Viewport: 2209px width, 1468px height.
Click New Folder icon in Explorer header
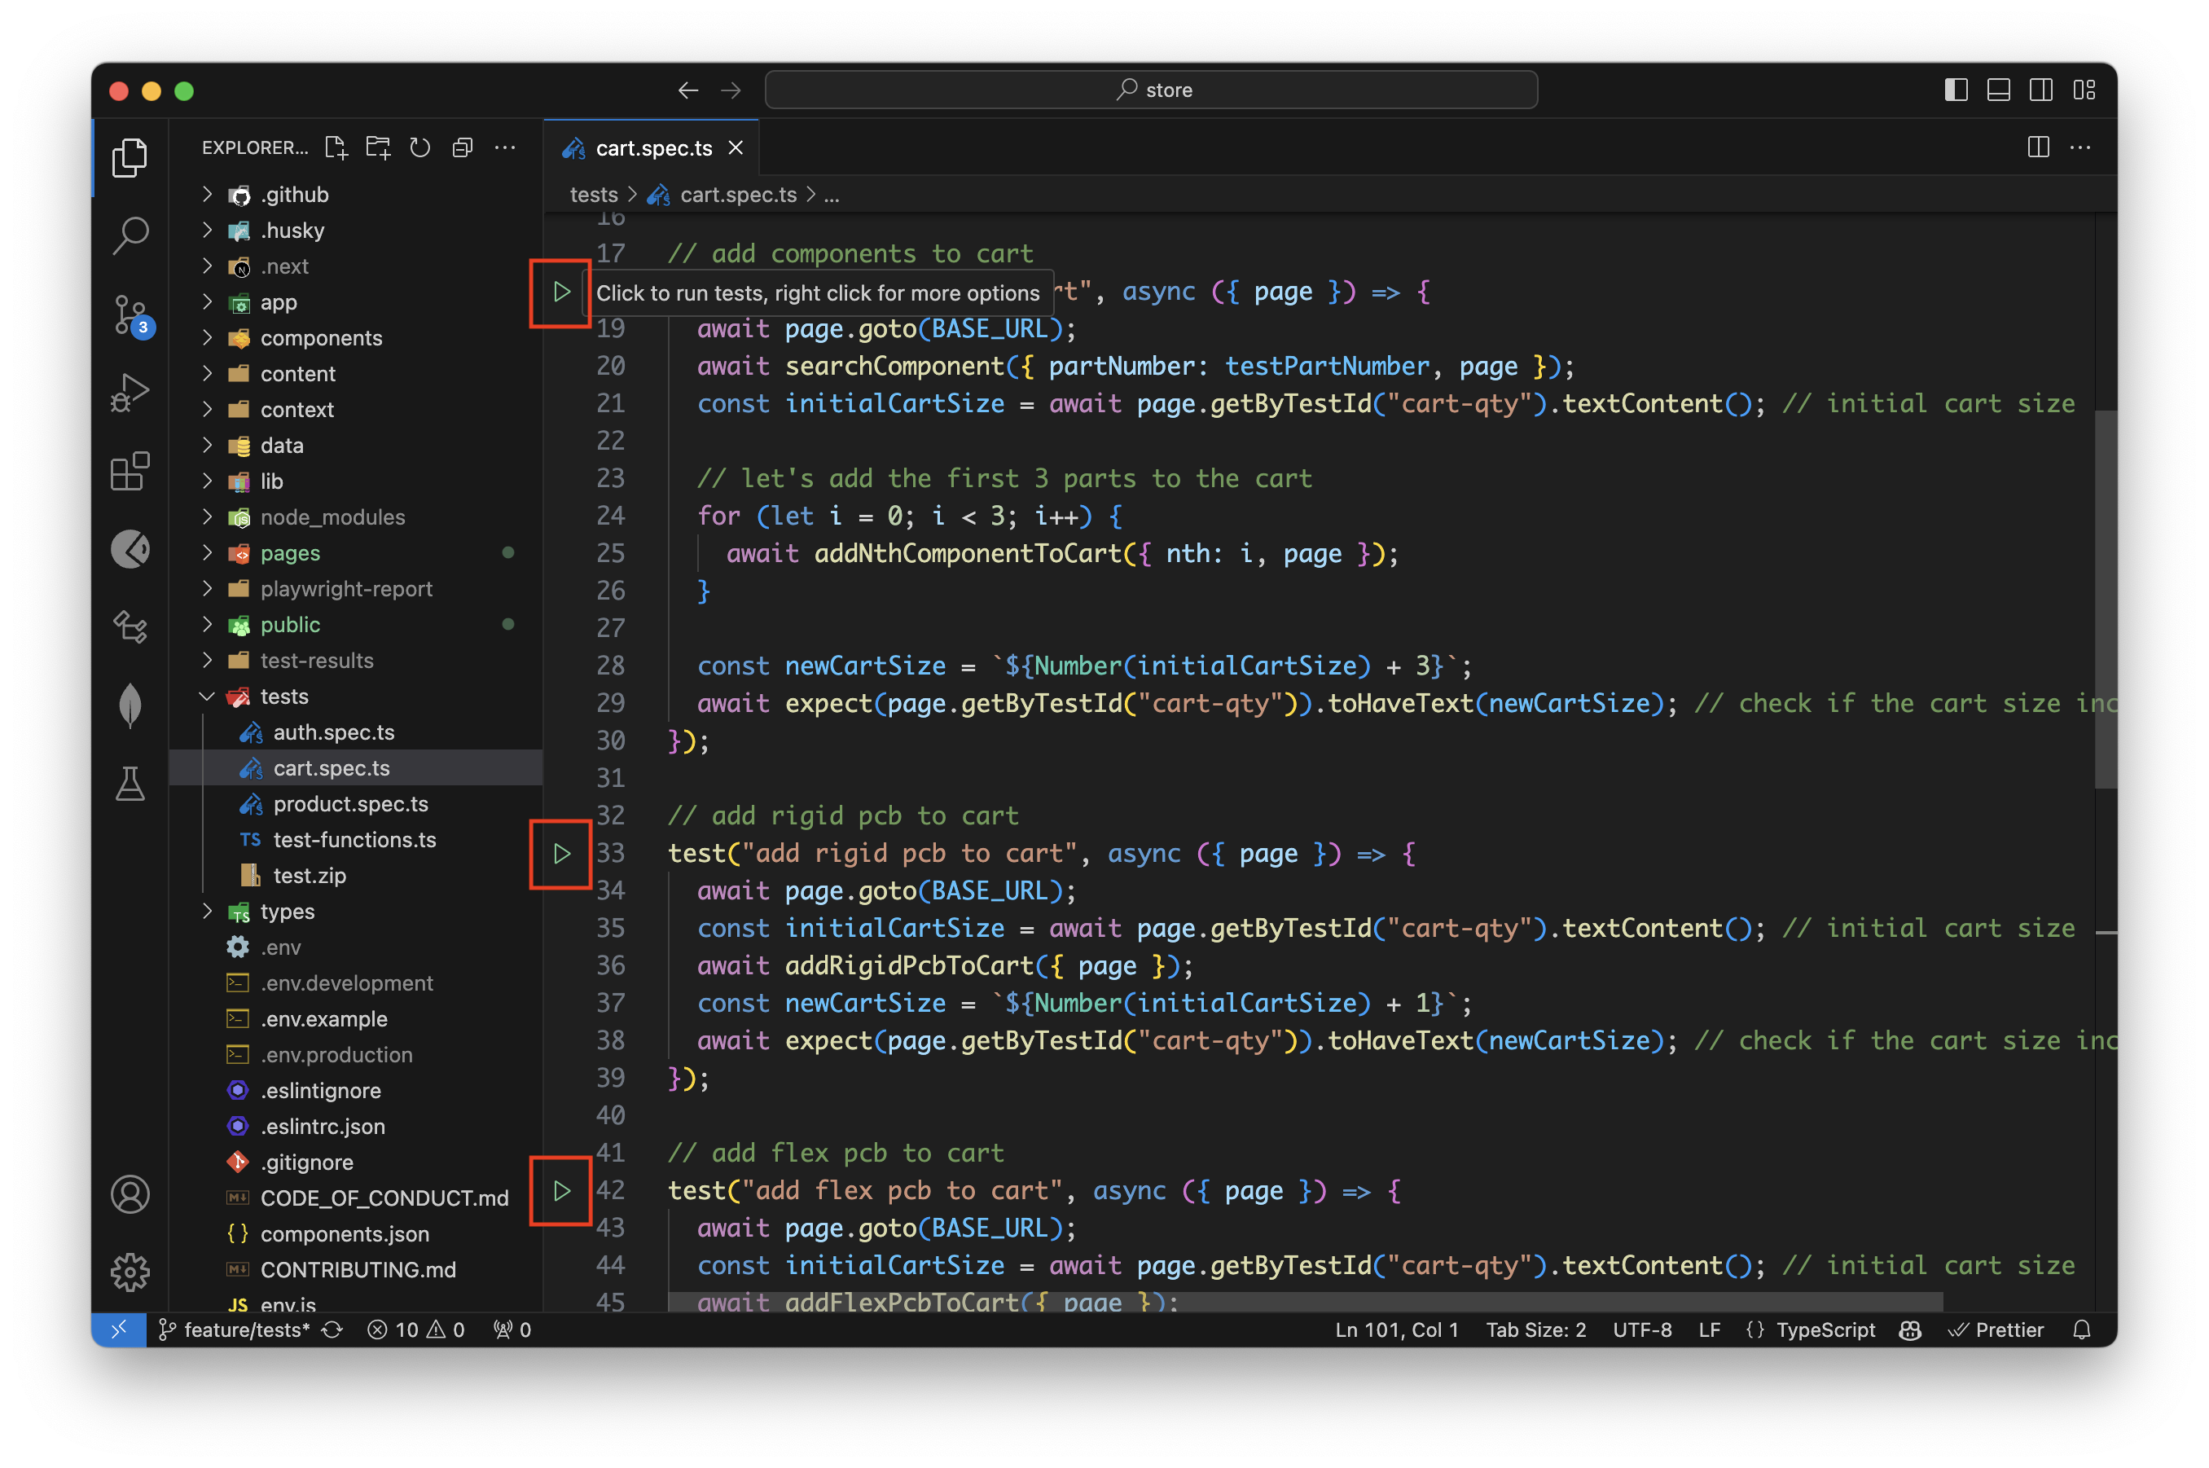coord(378,147)
